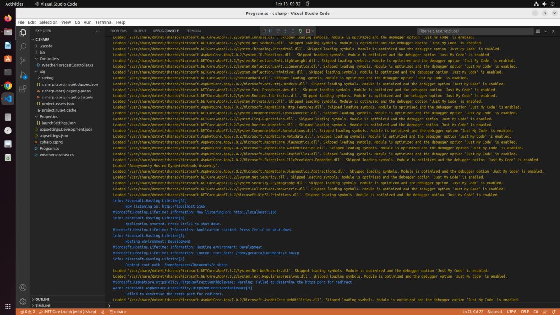This screenshot has width=560, height=315.
Task: Open project.assets.json file
Action: [58, 104]
